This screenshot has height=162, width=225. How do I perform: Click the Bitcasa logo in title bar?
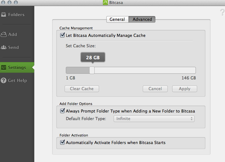[105, 3]
